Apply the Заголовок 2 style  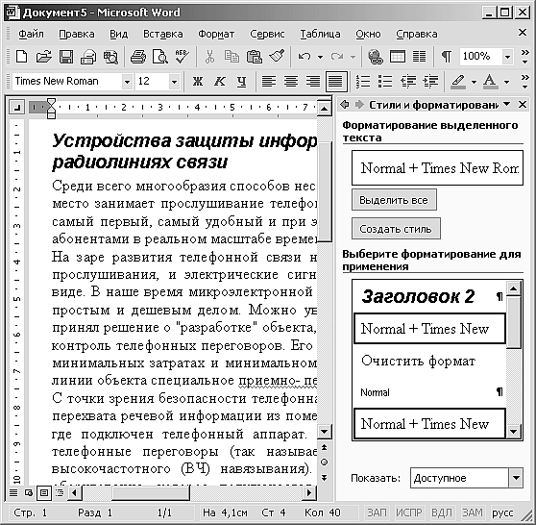point(429,296)
